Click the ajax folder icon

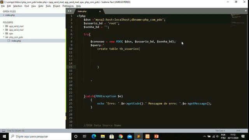click(7, 33)
